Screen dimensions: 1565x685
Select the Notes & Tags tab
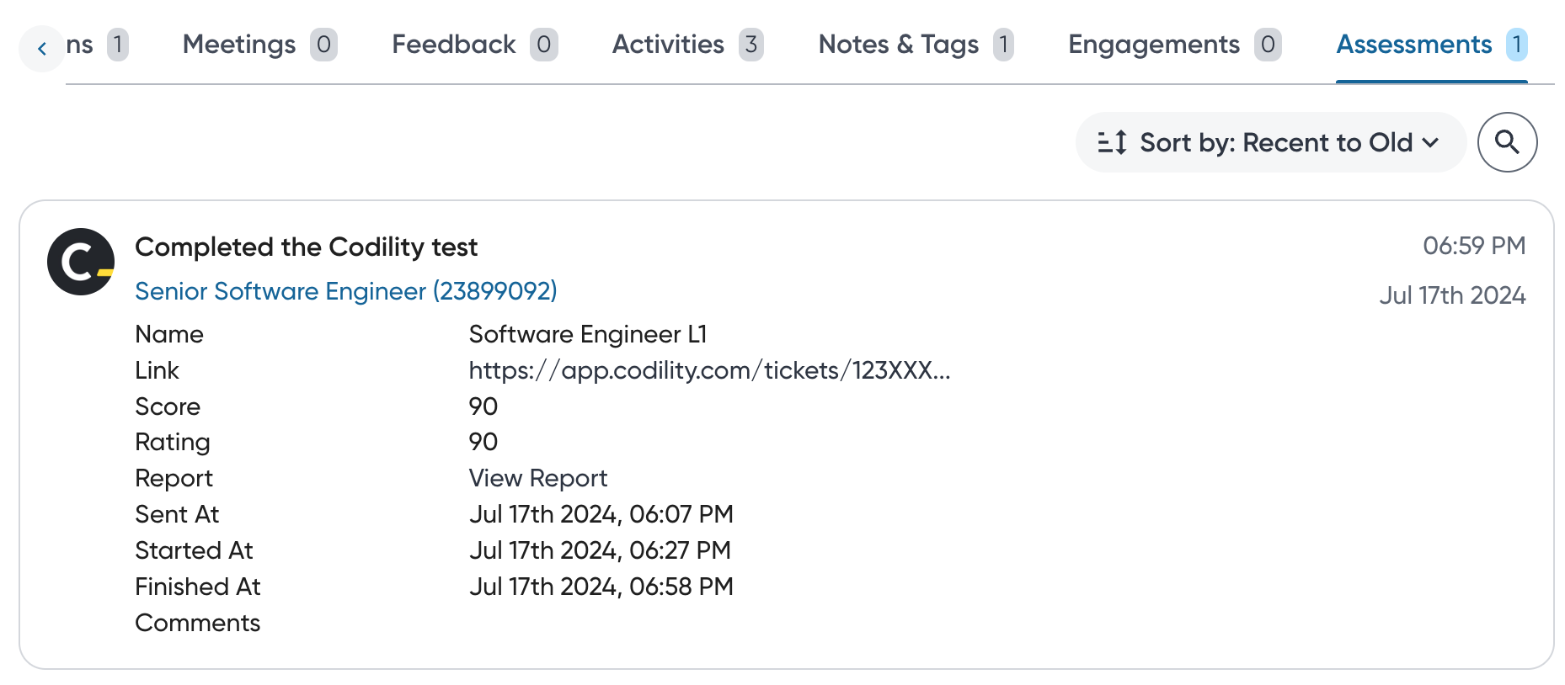tap(916, 45)
